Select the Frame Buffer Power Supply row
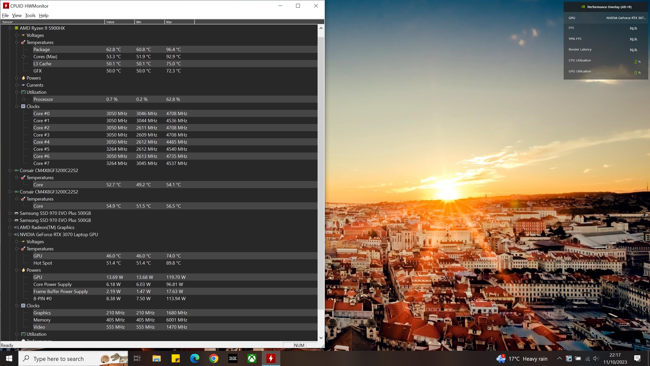650x366 pixels. [x=175, y=292]
